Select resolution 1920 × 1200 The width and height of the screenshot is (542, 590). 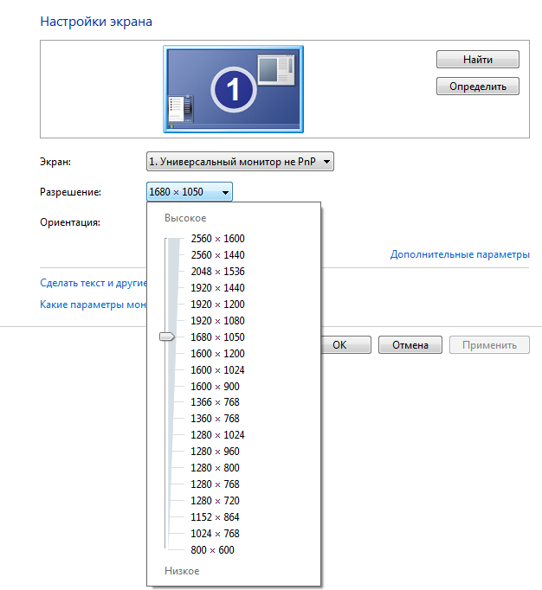pos(217,305)
